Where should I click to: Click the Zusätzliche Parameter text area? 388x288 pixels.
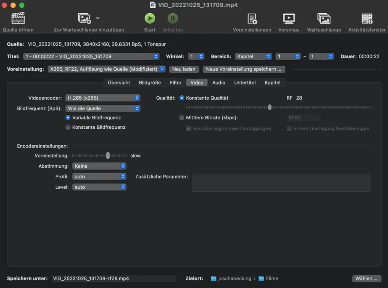(x=281, y=183)
